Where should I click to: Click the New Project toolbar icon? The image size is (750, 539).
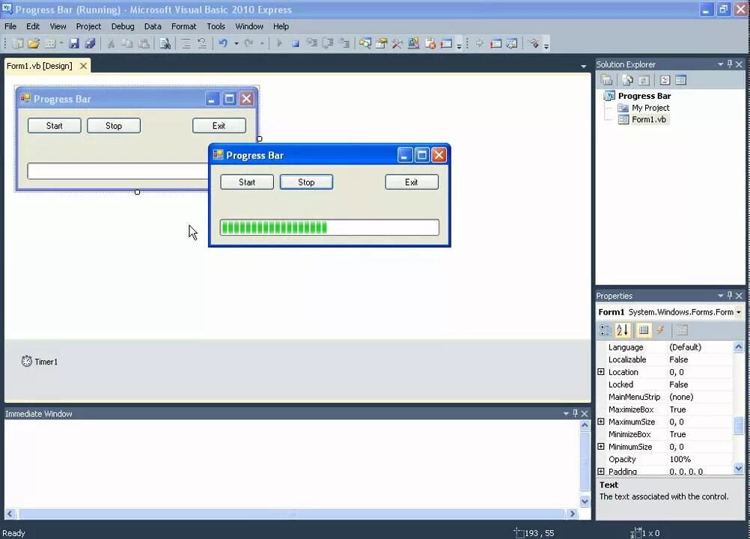coord(18,44)
